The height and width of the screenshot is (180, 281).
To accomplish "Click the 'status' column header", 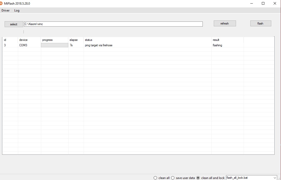I will (x=148, y=40).
